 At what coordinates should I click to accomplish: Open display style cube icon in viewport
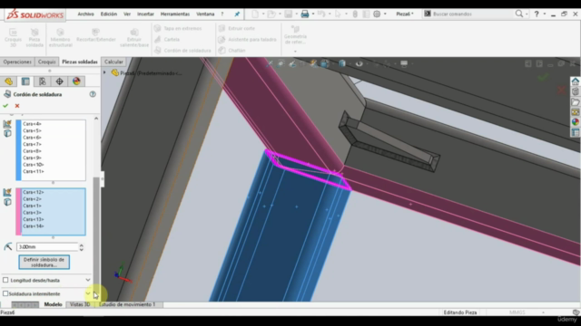point(342,63)
